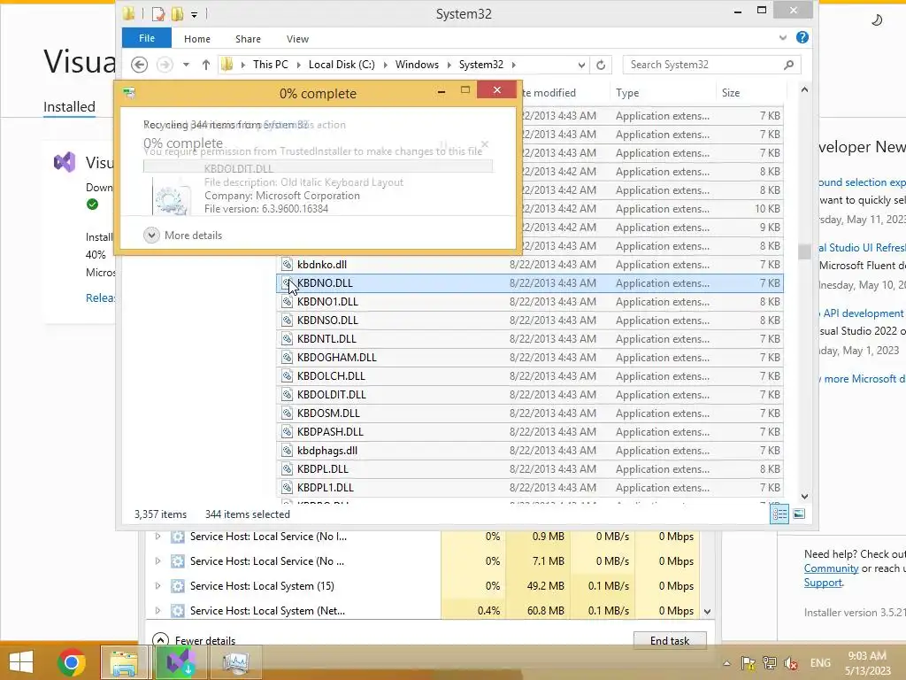906x680 pixels.
Task: Go up one folder level arrow
Action: pos(205,65)
